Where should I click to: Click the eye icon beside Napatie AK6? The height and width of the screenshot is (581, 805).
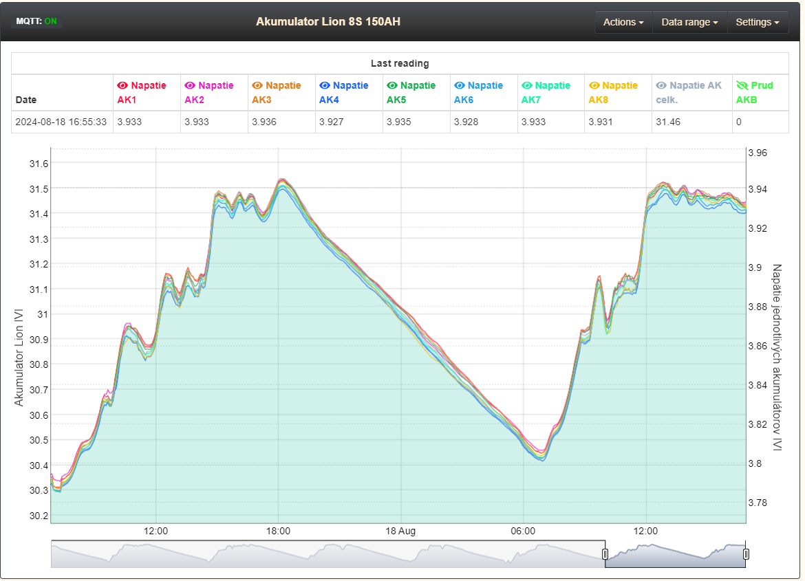(460, 86)
